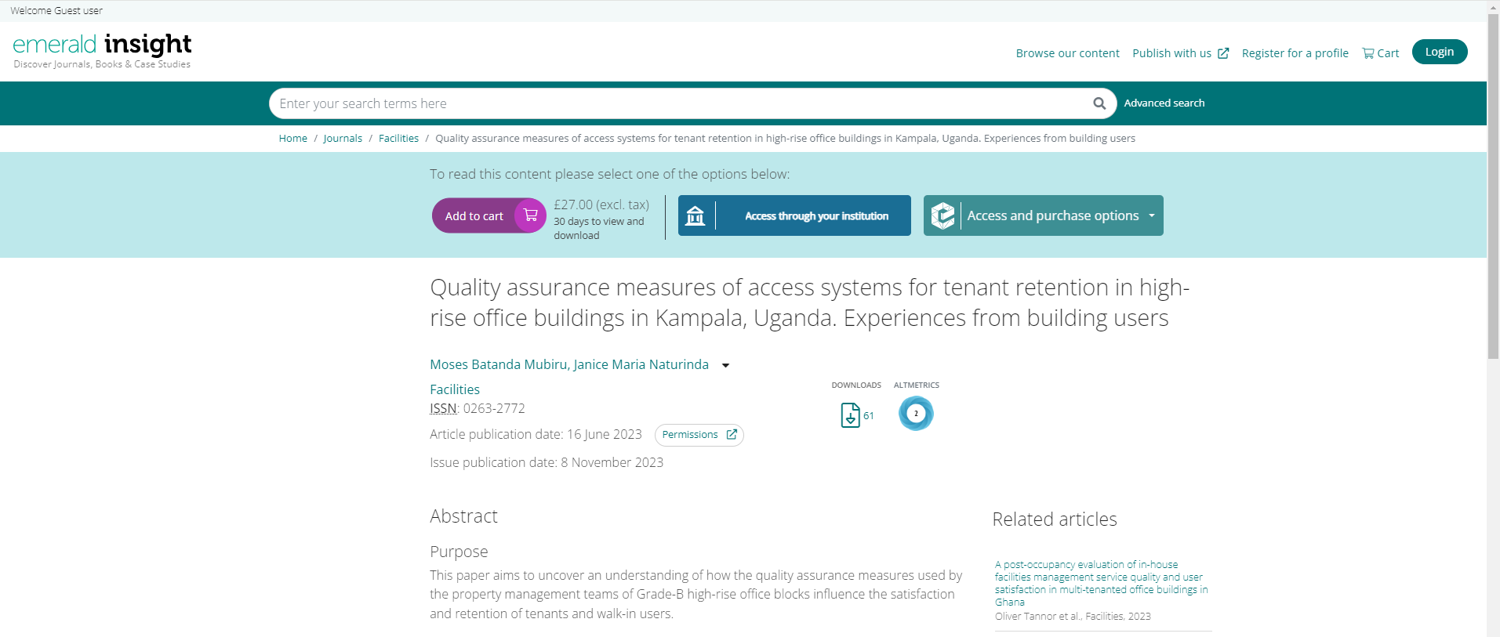
Task: Open the Altmetrics score badge
Action: tap(916, 414)
